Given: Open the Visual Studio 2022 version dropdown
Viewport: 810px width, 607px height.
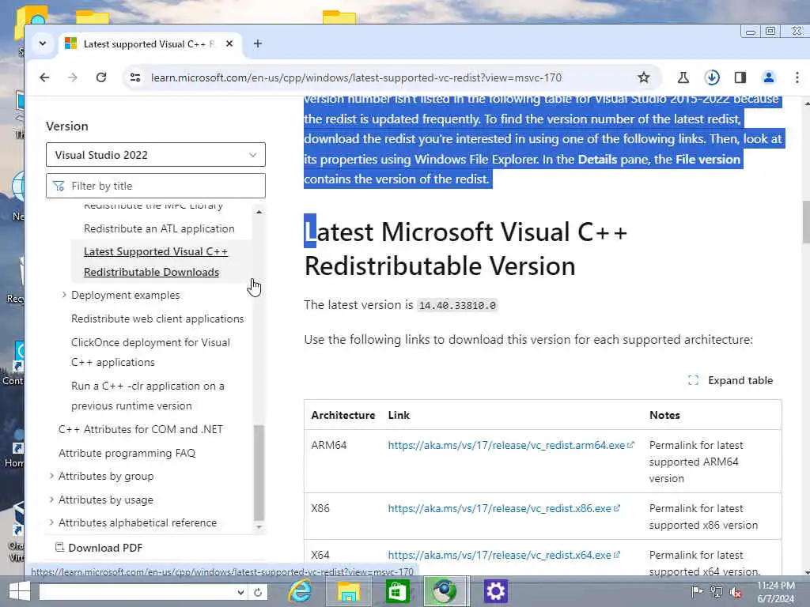Looking at the screenshot, I should [156, 155].
